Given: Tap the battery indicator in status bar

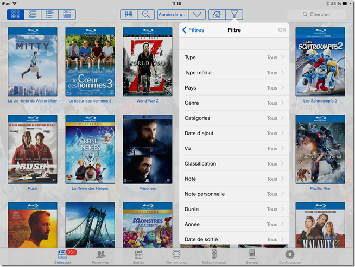Looking at the screenshot, I should pos(346,3).
